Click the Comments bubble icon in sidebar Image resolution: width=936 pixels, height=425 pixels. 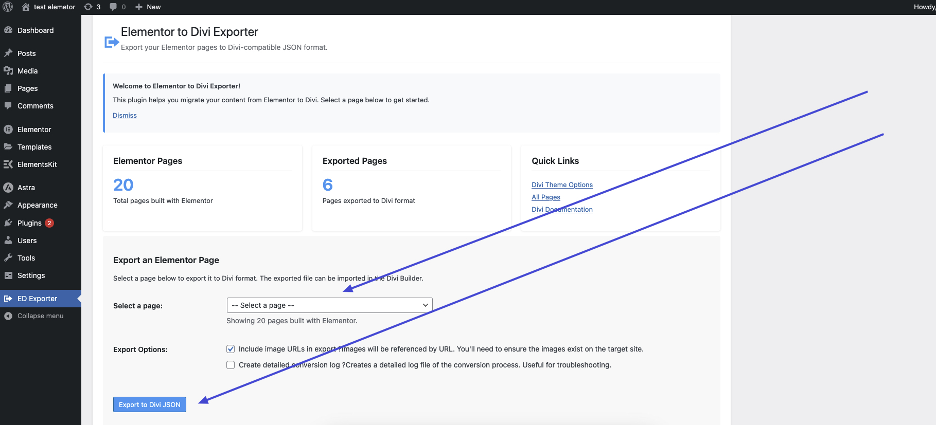coord(8,105)
